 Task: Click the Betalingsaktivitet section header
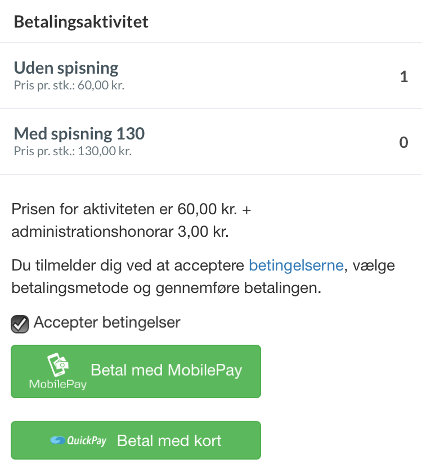coord(81,22)
